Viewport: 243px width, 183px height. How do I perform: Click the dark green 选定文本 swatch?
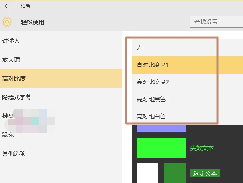[175, 173]
